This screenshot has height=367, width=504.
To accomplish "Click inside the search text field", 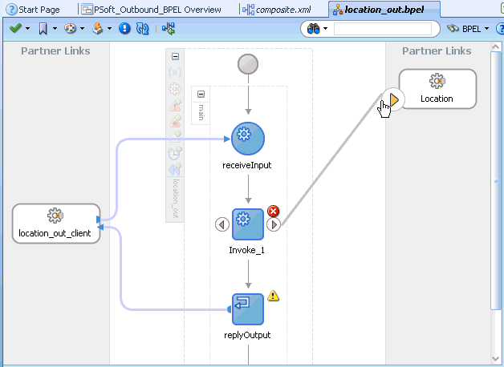I will point(383,29).
